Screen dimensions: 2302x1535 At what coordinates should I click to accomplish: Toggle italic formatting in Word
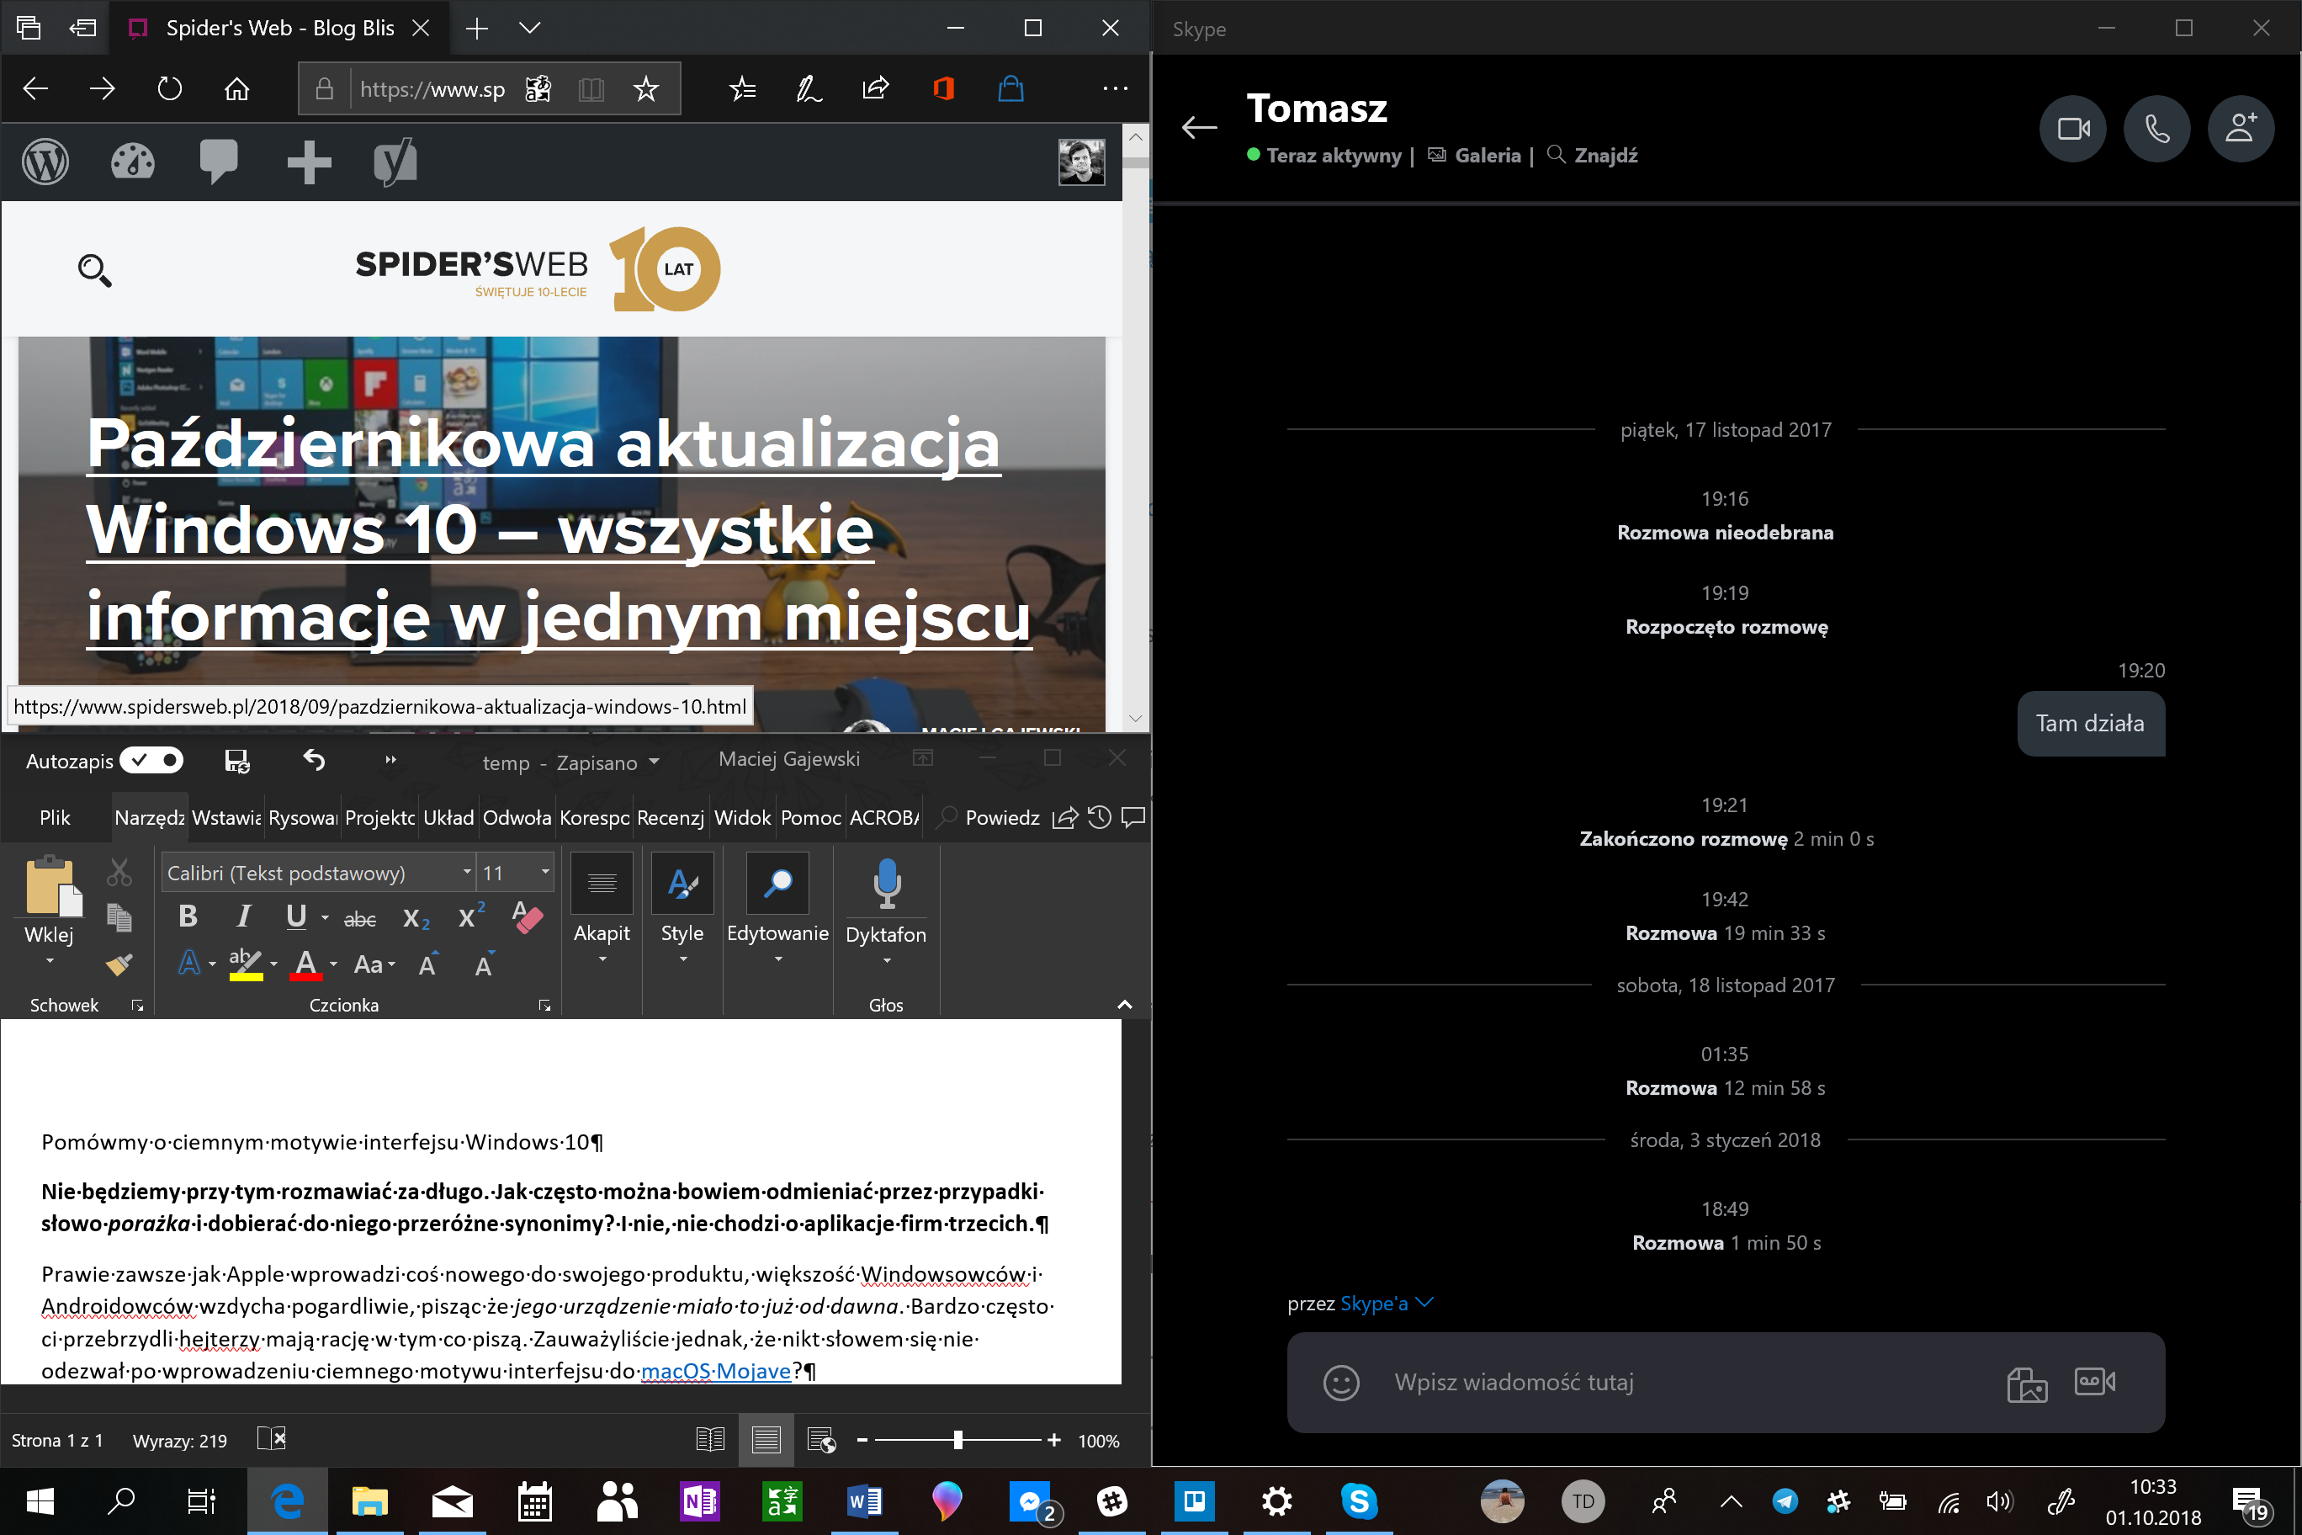tap(242, 917)
